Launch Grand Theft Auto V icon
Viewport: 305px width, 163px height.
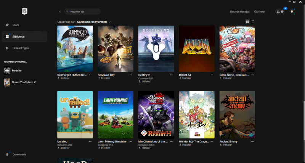(7, 82)
